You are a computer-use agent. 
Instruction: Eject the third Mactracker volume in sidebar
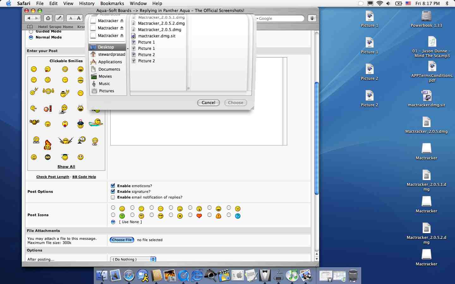click(x=122, y=35)
